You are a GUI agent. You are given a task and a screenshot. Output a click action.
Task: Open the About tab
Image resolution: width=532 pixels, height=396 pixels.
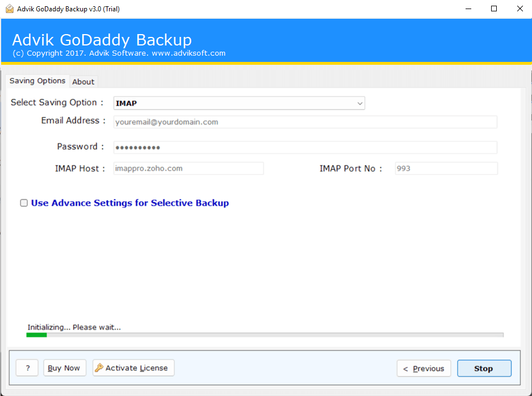click(x=83, y=82)
